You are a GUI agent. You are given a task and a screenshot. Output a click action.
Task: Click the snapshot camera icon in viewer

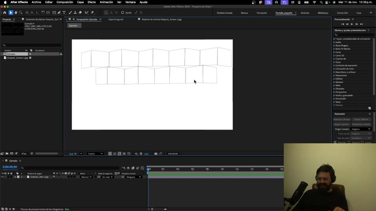(x=156, y=154)
